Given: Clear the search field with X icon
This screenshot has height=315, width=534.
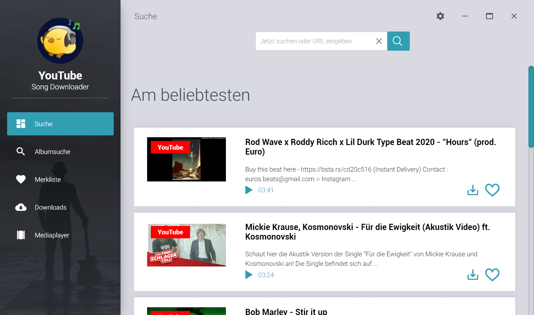Looking at the screenshot, I should pyautogui.click(x=379, y=41).
